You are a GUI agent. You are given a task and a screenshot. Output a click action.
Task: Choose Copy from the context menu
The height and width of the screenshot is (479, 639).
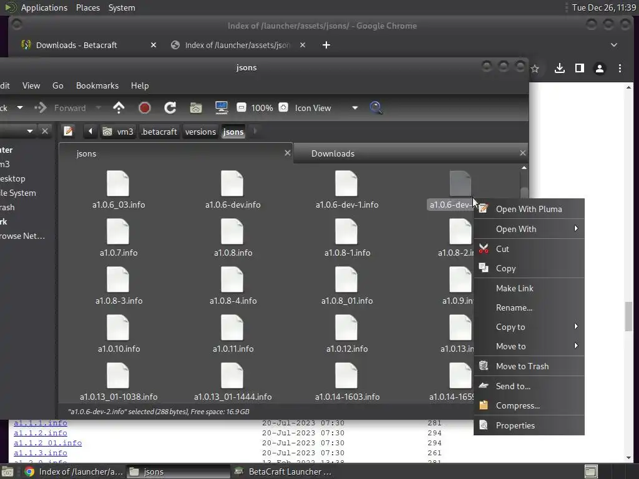click(529, 268)
